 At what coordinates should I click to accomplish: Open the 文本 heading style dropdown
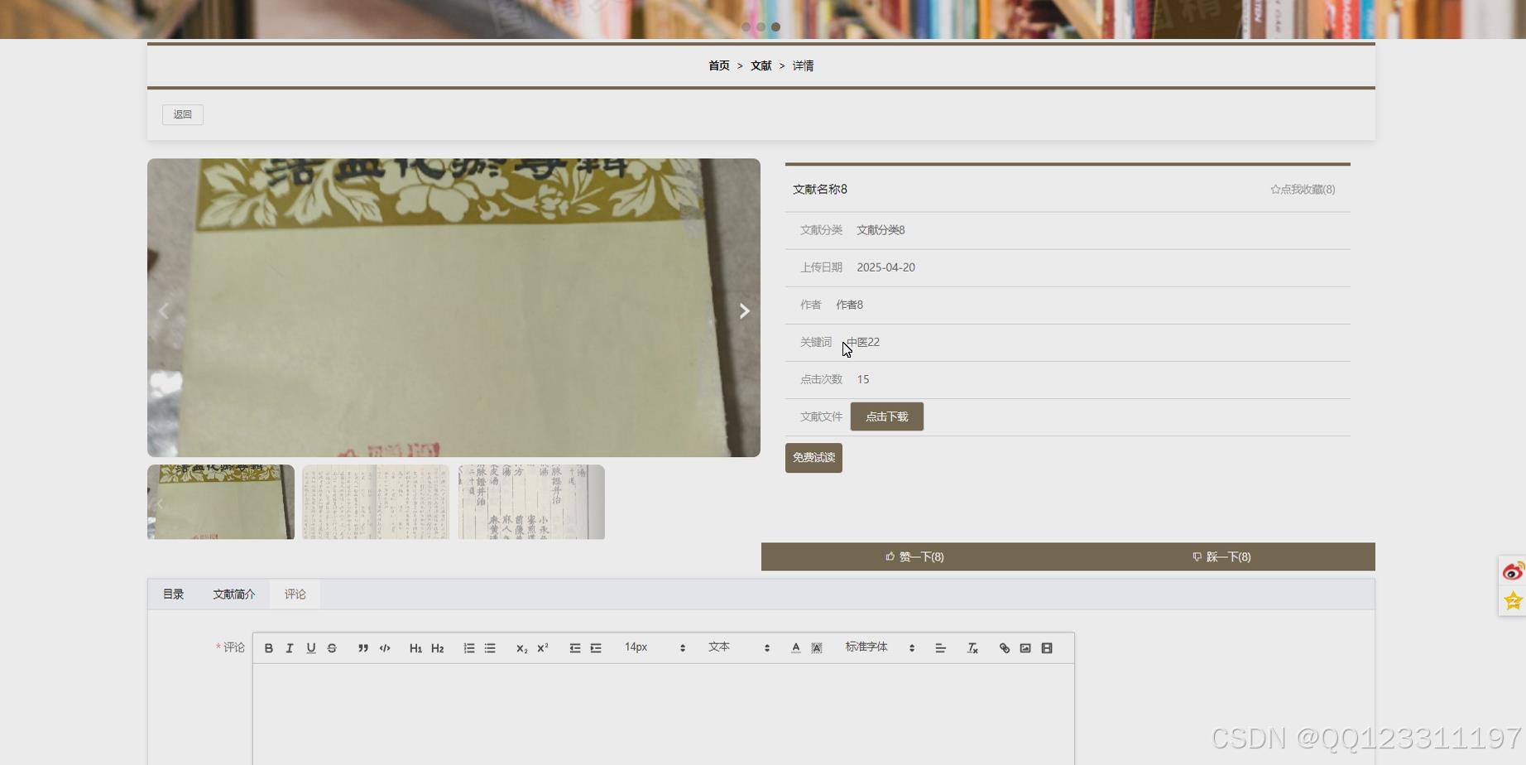pos(738,647)
